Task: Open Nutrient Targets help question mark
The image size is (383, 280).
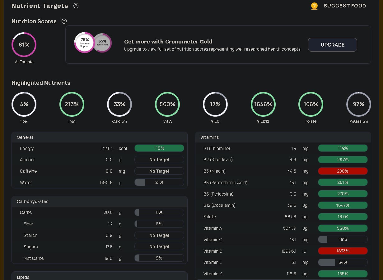Action: (x=76, y=6)
